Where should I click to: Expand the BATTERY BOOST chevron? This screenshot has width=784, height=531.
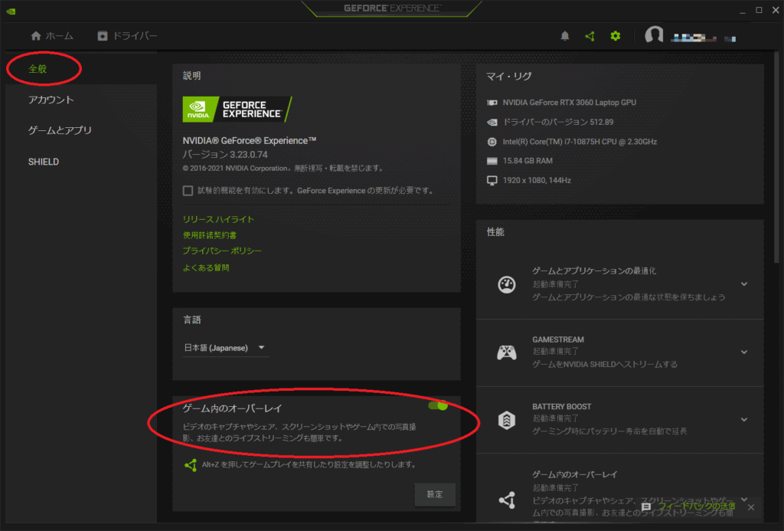pos(744,420)
